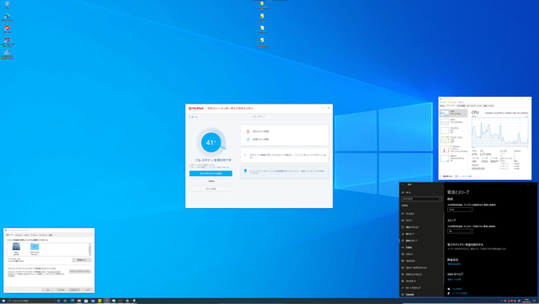Open the screen turn-off time dropdown
The image size is (539, 304).
coord(460,210)
